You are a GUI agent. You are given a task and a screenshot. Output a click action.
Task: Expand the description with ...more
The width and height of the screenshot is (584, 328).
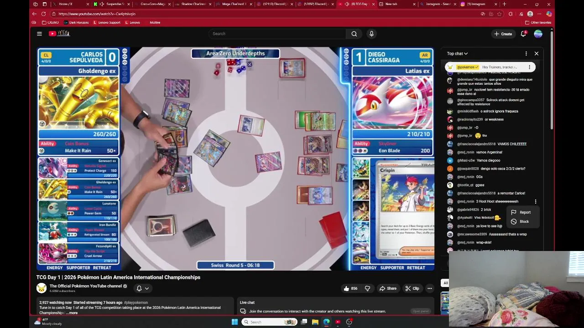72,313
